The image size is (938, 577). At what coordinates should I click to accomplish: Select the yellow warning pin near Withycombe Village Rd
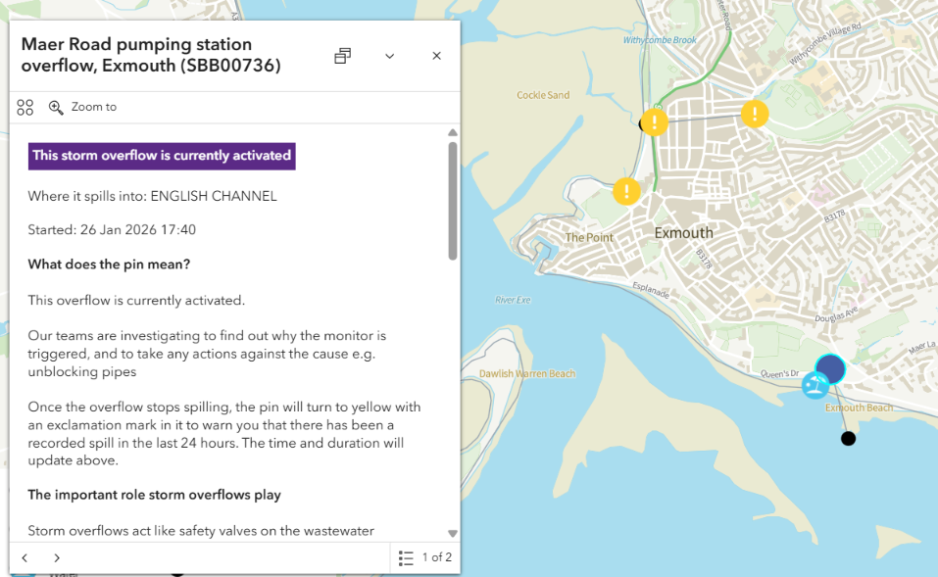click(755, 114)
